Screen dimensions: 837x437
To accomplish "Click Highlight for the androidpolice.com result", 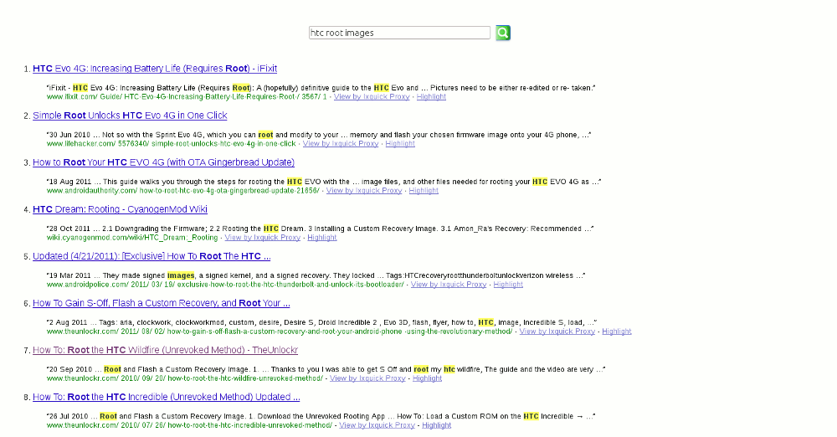I will coord(508,285).
